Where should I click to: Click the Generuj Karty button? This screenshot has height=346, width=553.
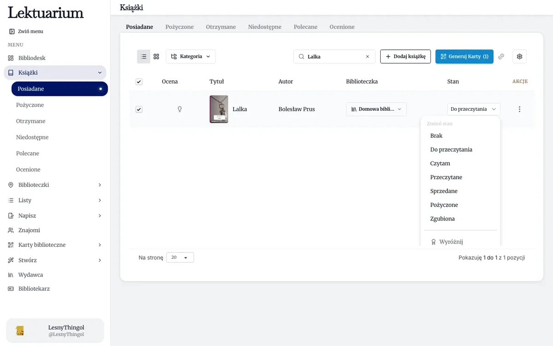pyautogui.click(x=465, y=57)
